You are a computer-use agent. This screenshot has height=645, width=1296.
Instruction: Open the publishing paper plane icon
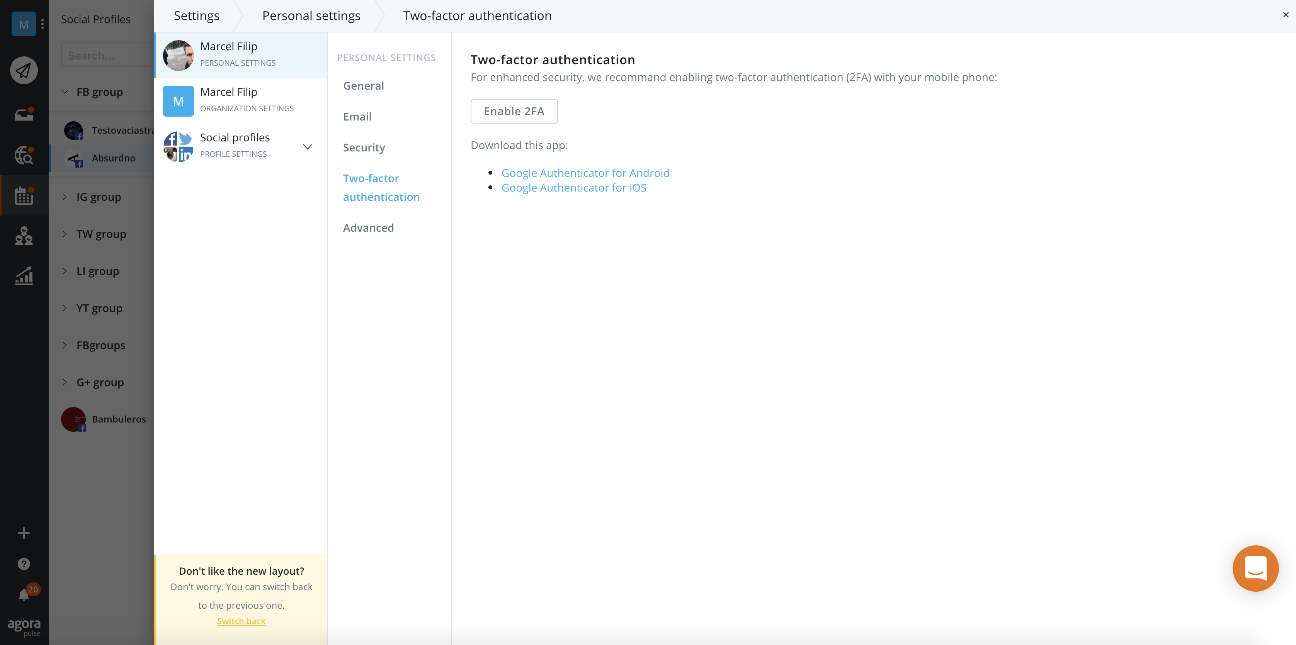[x=24, y=70]
